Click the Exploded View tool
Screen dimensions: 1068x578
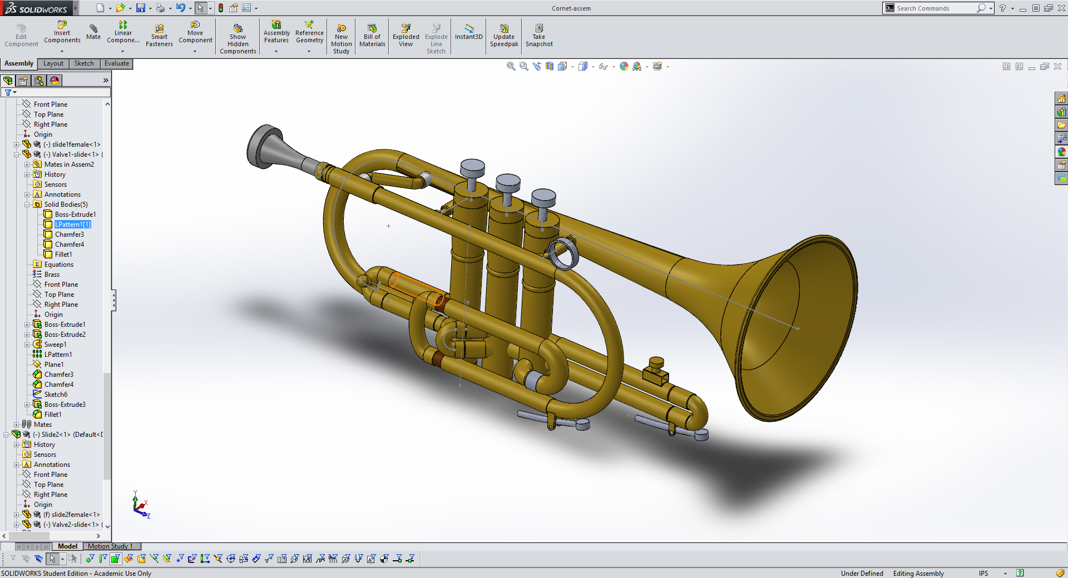[x=406, y=35]
